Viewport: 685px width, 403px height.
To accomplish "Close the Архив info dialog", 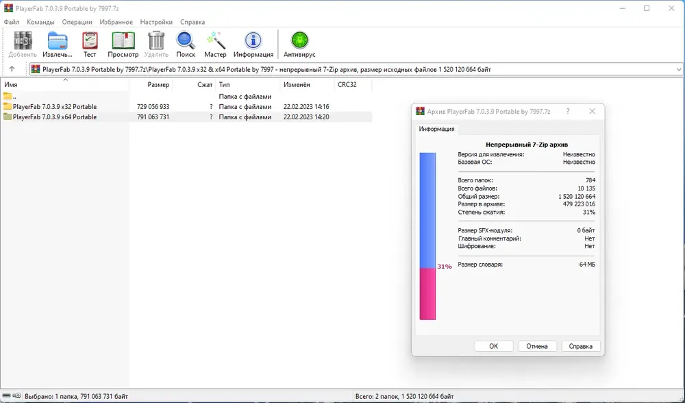I will [592, 112].
